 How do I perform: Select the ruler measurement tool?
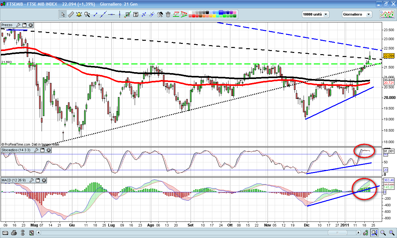coord(71,14)
